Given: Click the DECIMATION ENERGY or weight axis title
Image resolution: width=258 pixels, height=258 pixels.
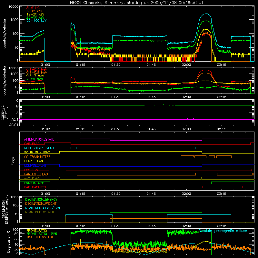Looking at the screenshot, I should click(5, 209).
